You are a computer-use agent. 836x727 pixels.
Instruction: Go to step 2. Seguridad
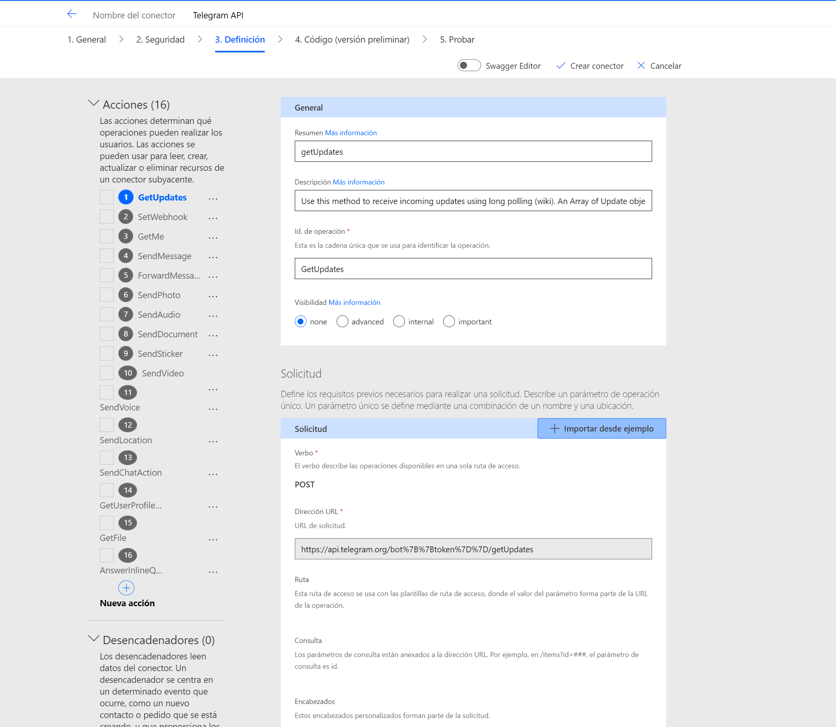pyautogui.click(x=160, y=39)
